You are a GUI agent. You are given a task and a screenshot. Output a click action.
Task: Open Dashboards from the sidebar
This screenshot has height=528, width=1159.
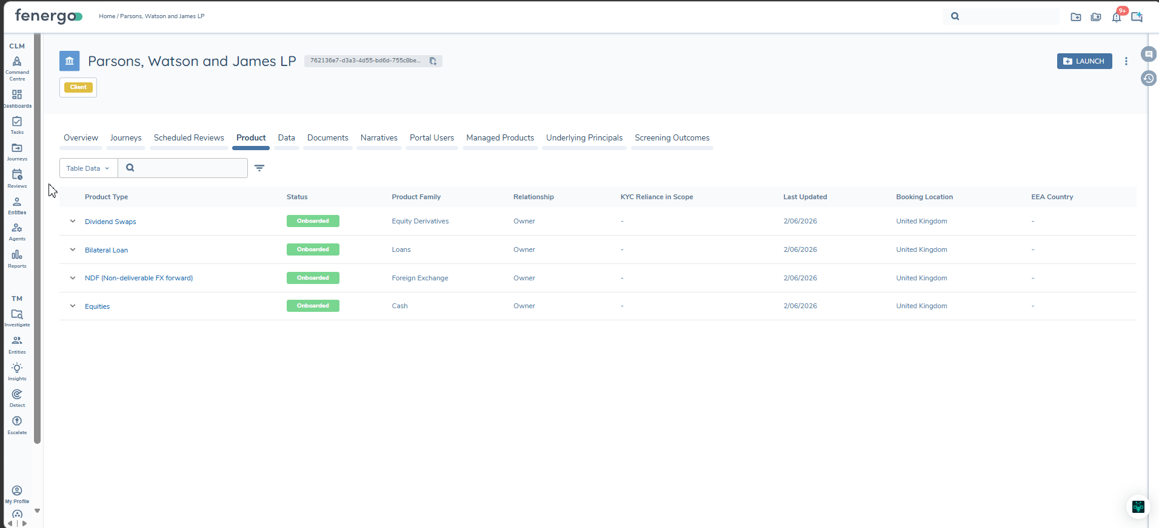pos(17,99)
